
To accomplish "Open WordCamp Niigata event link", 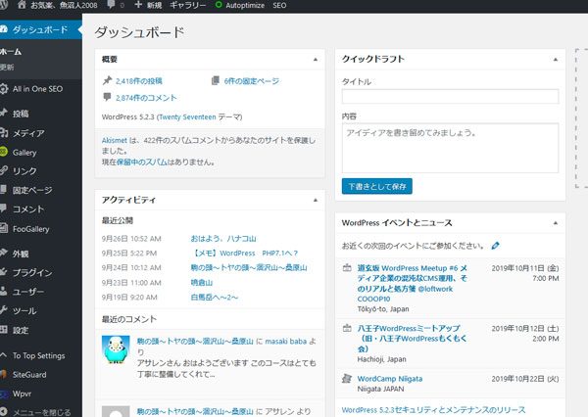I will [x=390, y=379].
